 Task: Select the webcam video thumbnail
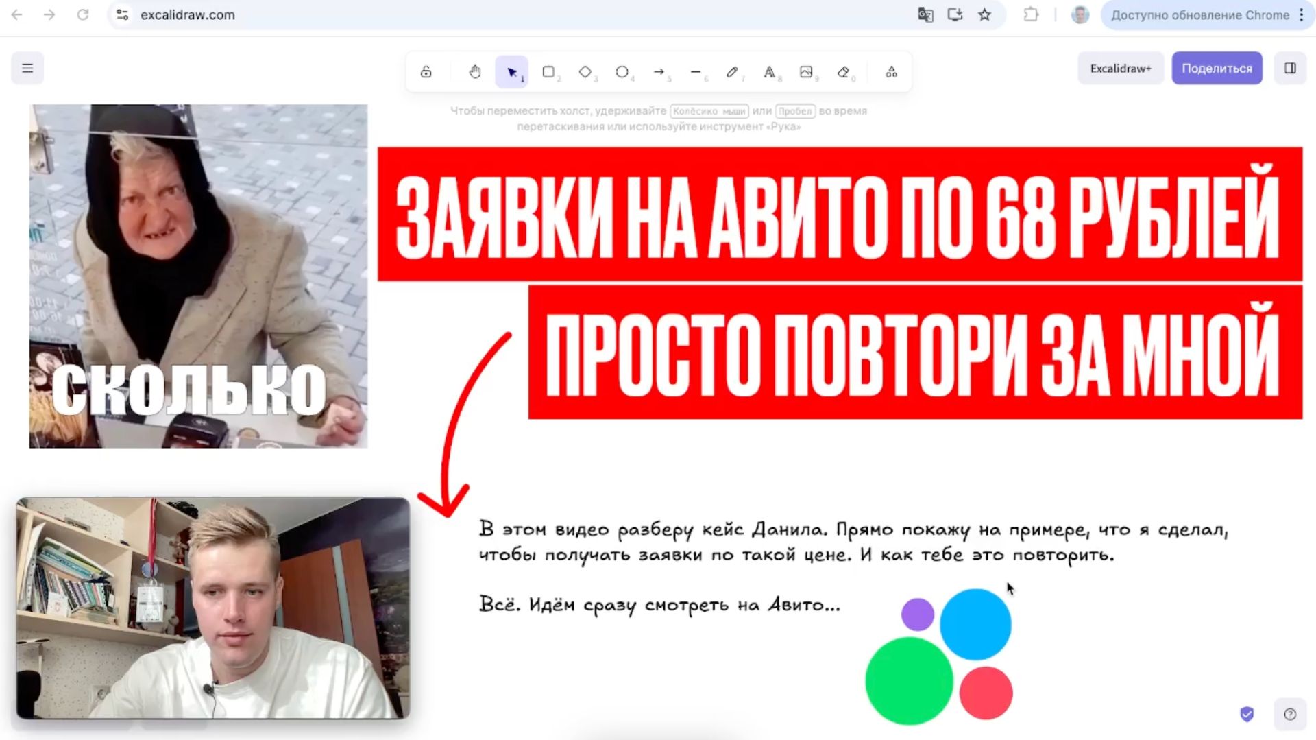(213, 608)
